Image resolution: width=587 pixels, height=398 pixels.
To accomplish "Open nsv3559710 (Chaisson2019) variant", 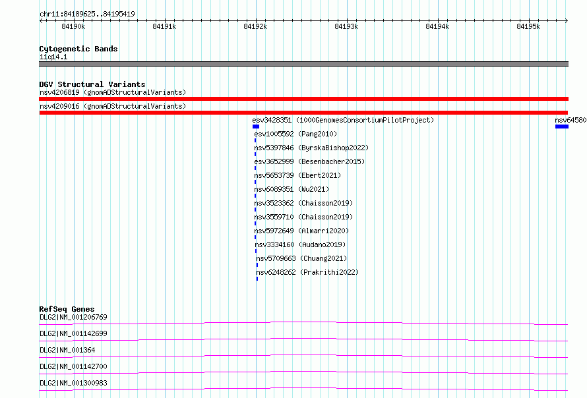I will click(x=303, y=217).
